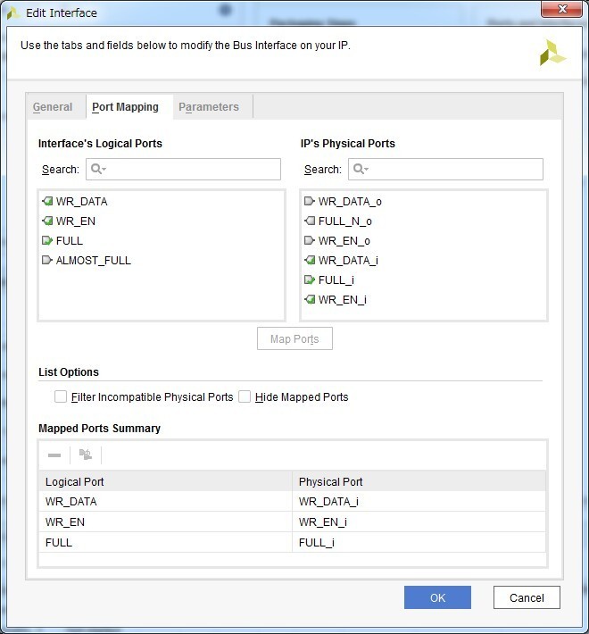The width and height of the screenshot is (589, 634).
Task: Click the WR_EN_o physical port icon
Action: pos(310,240)
